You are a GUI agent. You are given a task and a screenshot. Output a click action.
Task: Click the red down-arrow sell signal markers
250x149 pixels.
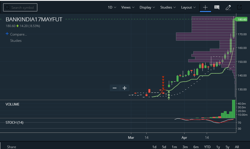(163, 83)
